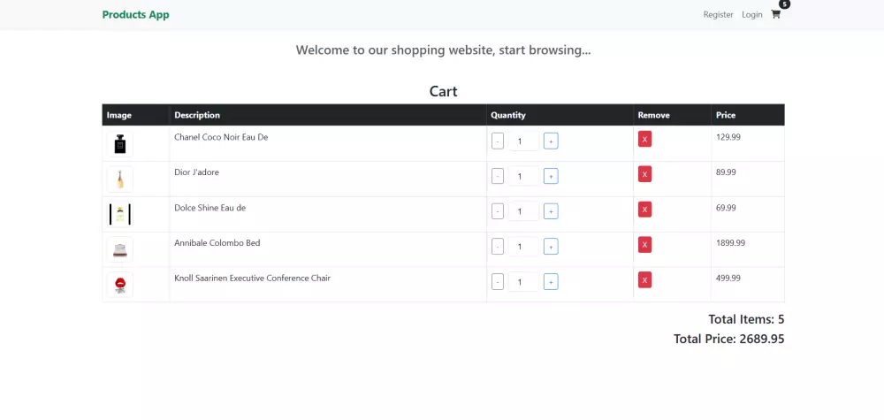The height and width of the screenshot is (420, 884).
Task: Remove Knoll Saarinen Conference Chair item
Action: tap(644, 280)
